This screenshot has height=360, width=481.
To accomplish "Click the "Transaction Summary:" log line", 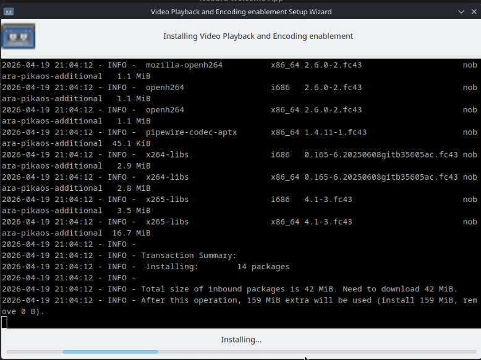I will point(189,256).
